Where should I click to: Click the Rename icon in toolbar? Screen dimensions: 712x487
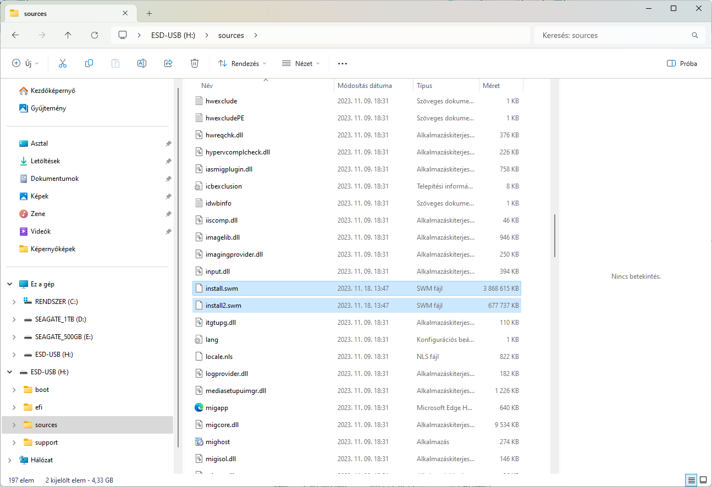(x=142, y=63)
